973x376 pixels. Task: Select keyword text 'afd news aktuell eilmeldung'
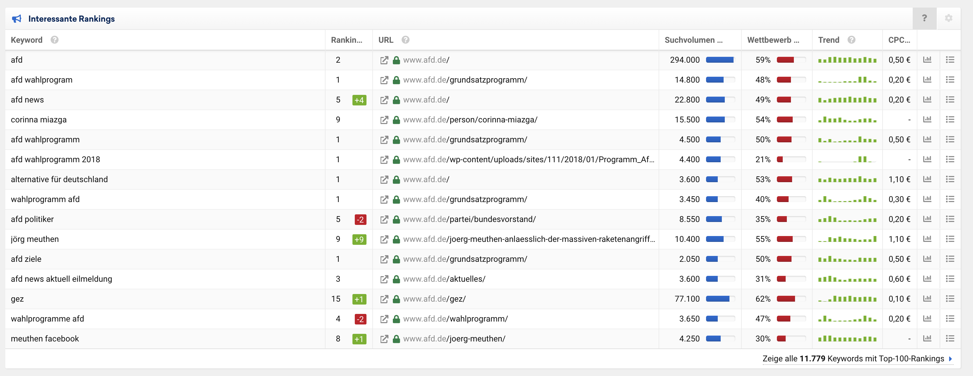tap(61, 279)
